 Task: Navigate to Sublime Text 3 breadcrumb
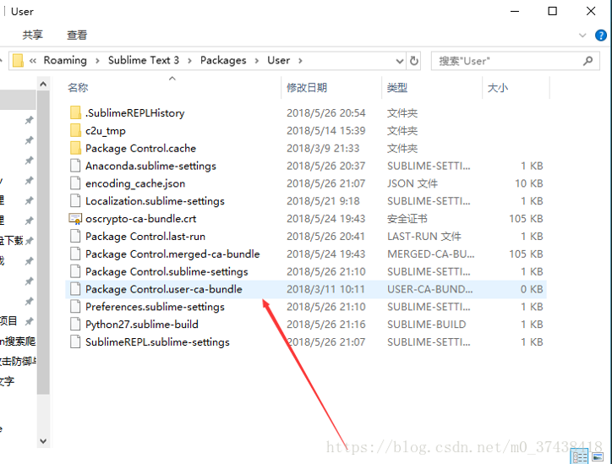coord(143,60)
